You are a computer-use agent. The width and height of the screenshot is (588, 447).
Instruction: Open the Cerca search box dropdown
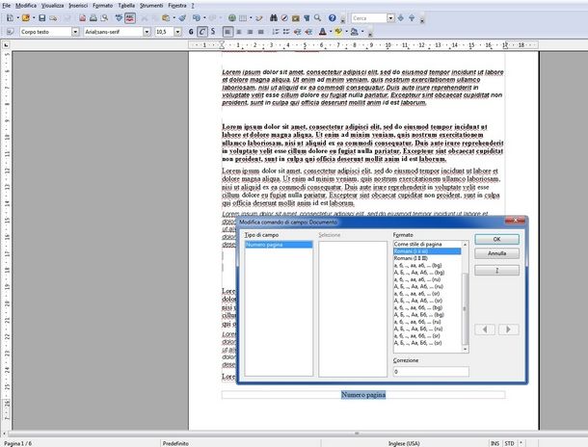(390, 18)
